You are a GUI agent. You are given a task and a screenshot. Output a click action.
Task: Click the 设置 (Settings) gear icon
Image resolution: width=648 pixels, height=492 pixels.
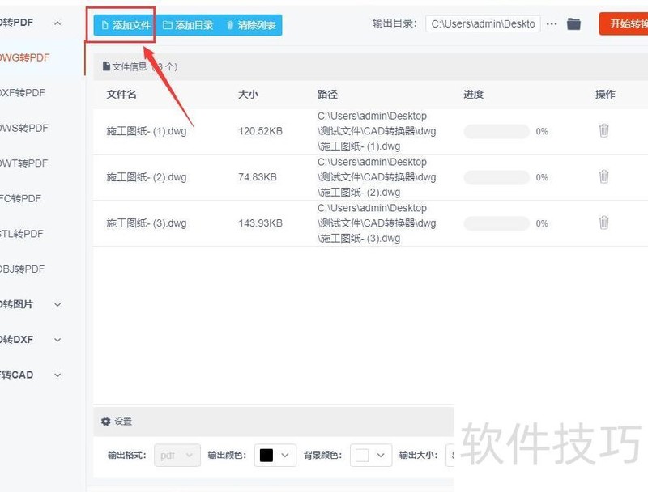106,421
